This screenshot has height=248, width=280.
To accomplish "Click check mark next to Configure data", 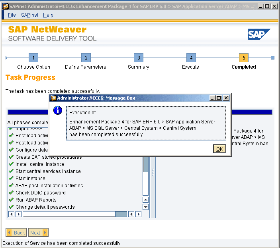I will 11,150.
